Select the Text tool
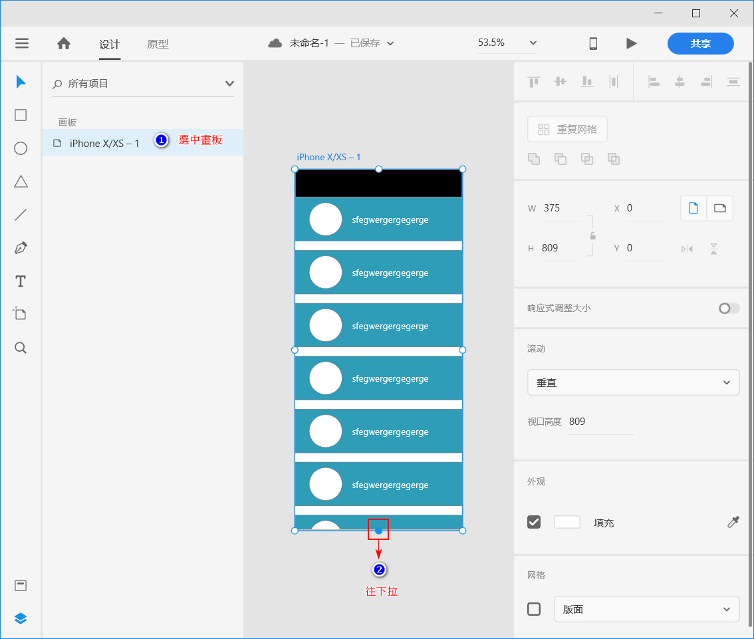This screenshot has height=639, width=754. [x=20, y=281]
